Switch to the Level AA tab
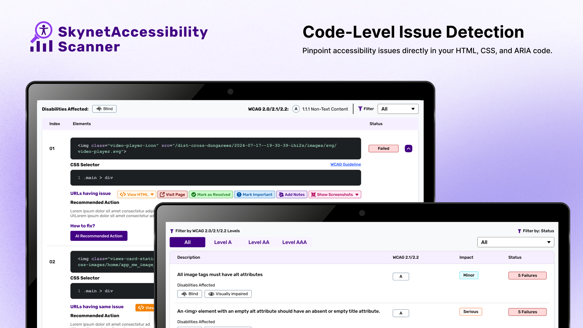 click(258, 242)
